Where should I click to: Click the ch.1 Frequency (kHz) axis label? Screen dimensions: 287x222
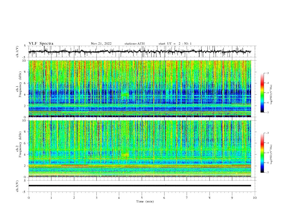coord(19,85)
